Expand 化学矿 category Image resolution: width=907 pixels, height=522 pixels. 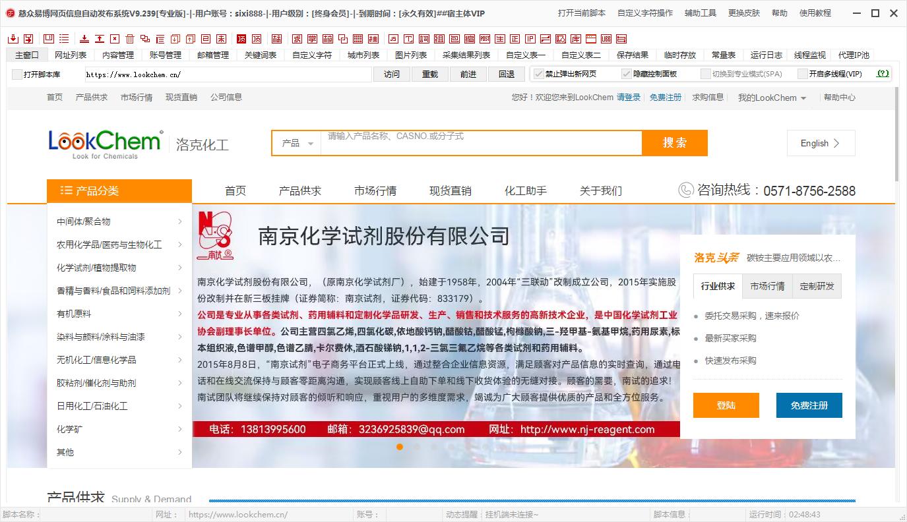click(x=119, y=429)
